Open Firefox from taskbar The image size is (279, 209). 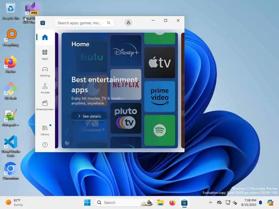[172, 202]
